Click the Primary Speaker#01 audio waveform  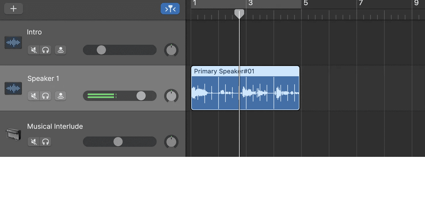(x=245, y=93)
